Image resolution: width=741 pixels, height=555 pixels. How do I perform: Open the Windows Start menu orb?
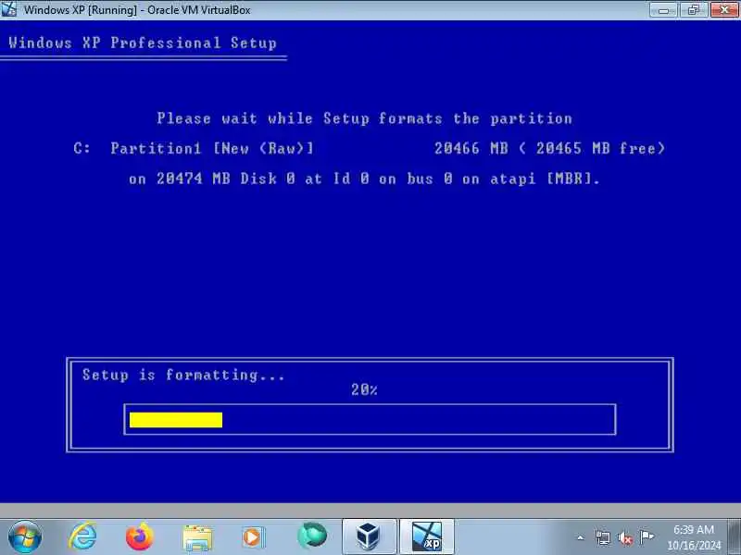click(25, 536)
